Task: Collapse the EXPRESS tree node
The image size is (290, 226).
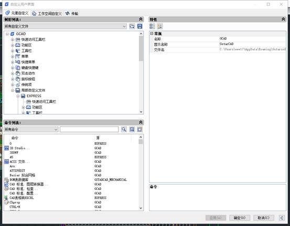Action: pyautogui.click(x=18, y=96)
